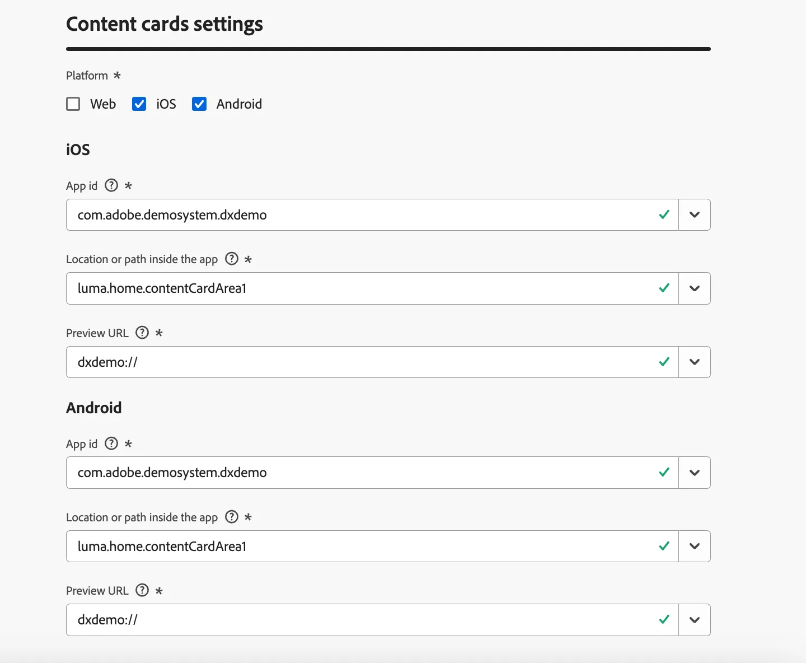Click help icon beside iOS Location or path

tap(232, 259)
